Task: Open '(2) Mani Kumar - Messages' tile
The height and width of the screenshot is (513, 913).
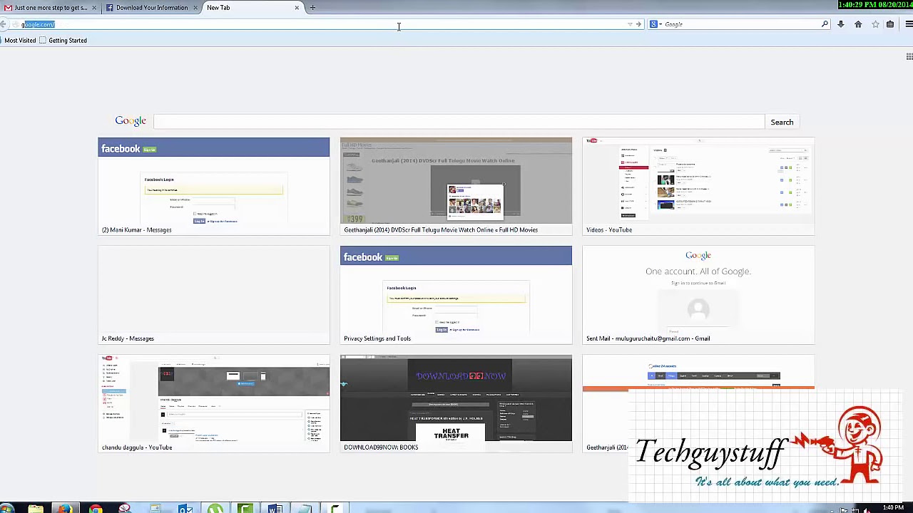Action: point(214,186)
